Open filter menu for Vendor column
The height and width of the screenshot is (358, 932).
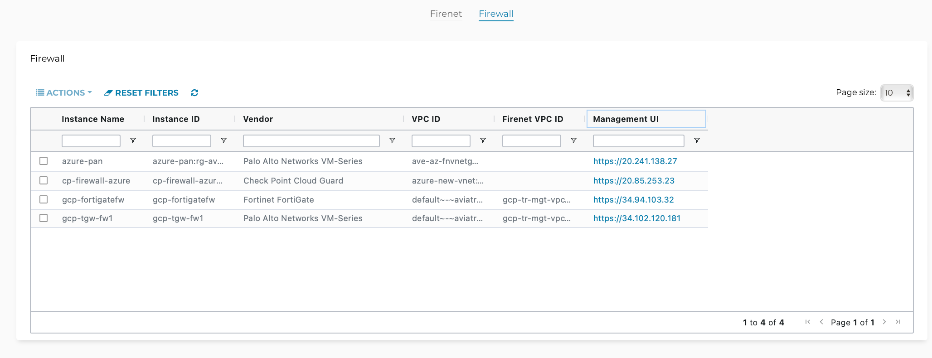[x=392, y=140]
